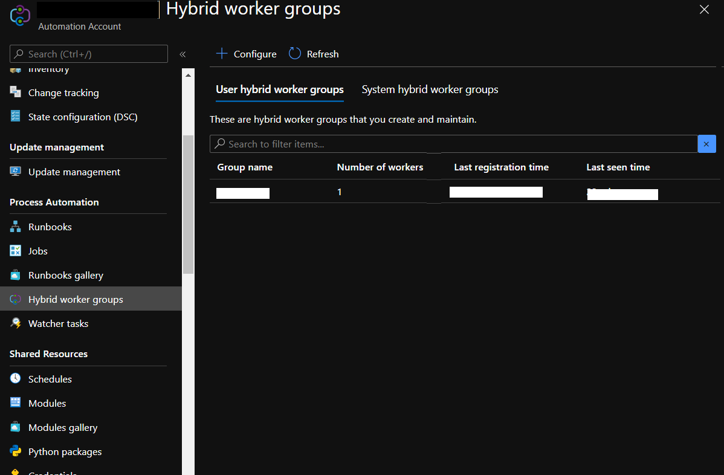This screenshot has height=475, width=724.
Task: Click the Watcher tasks icon
Action: coord(15,323)
